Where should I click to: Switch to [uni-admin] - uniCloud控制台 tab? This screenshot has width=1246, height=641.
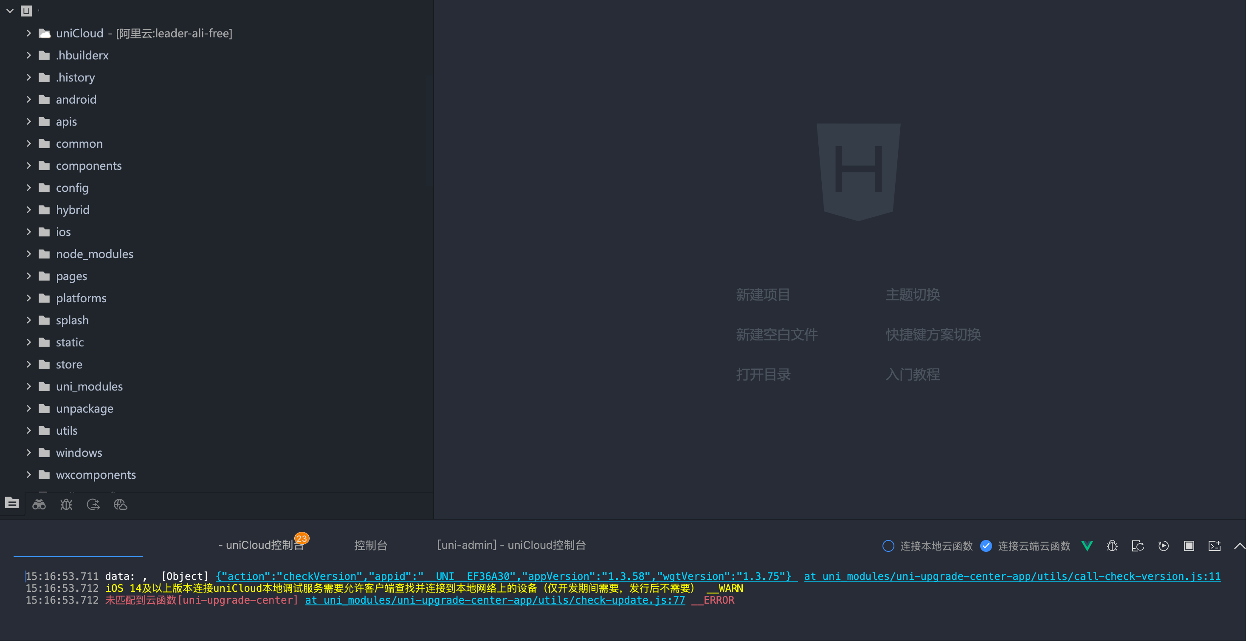point(511,545)
